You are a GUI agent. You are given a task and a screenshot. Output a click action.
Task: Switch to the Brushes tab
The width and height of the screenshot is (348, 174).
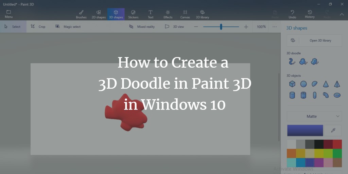tap(81, 14)
